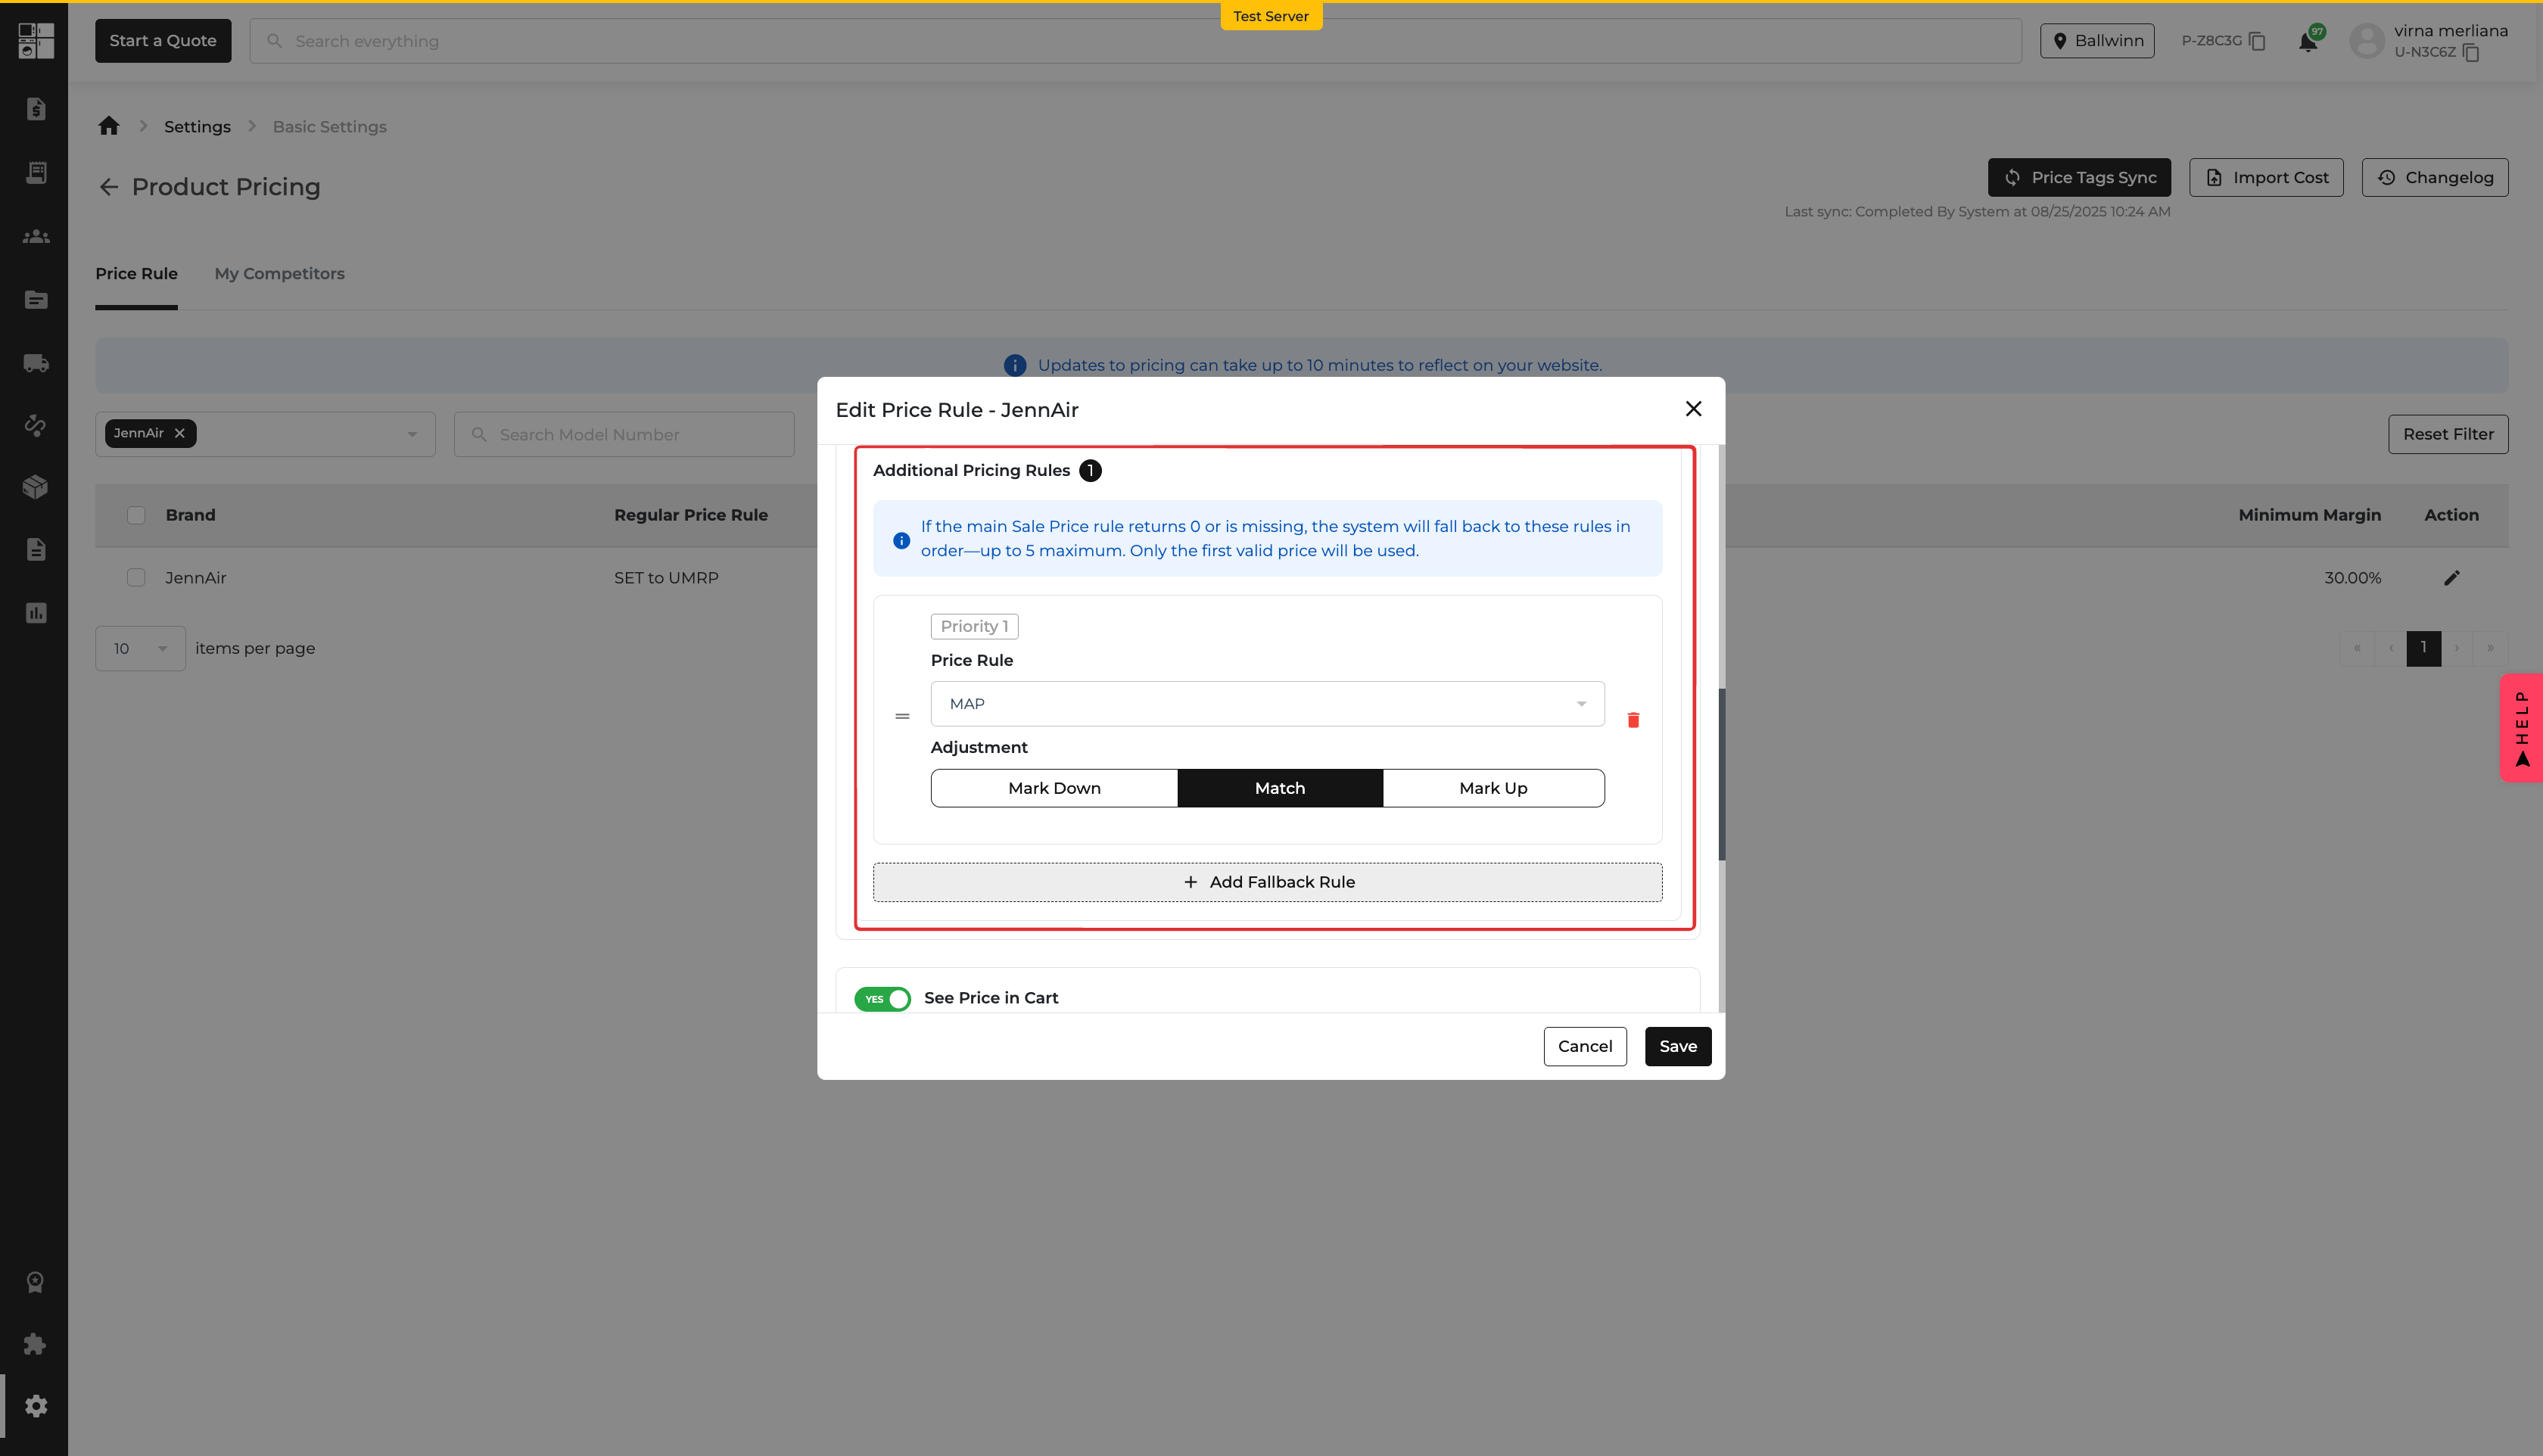Cancel the price rule edit

1585,1046
